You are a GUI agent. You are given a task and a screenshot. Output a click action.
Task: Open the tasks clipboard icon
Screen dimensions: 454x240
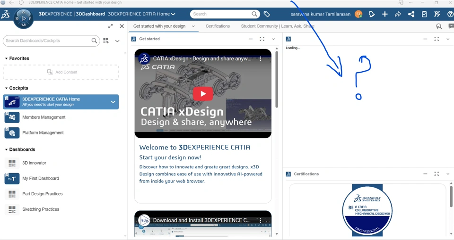424,14
